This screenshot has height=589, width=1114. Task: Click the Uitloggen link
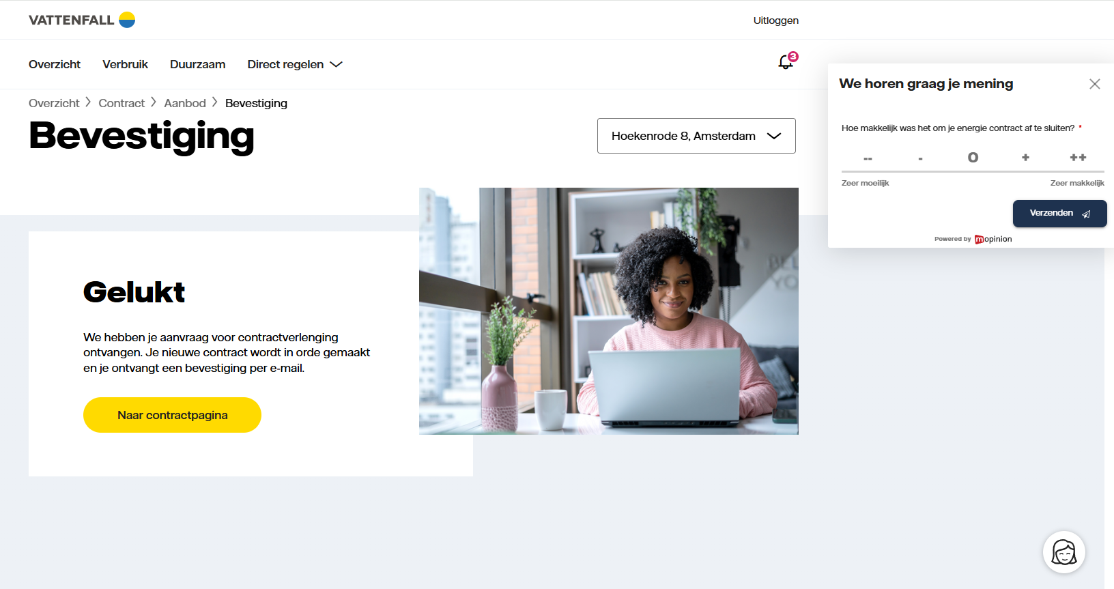coord(775,20)
